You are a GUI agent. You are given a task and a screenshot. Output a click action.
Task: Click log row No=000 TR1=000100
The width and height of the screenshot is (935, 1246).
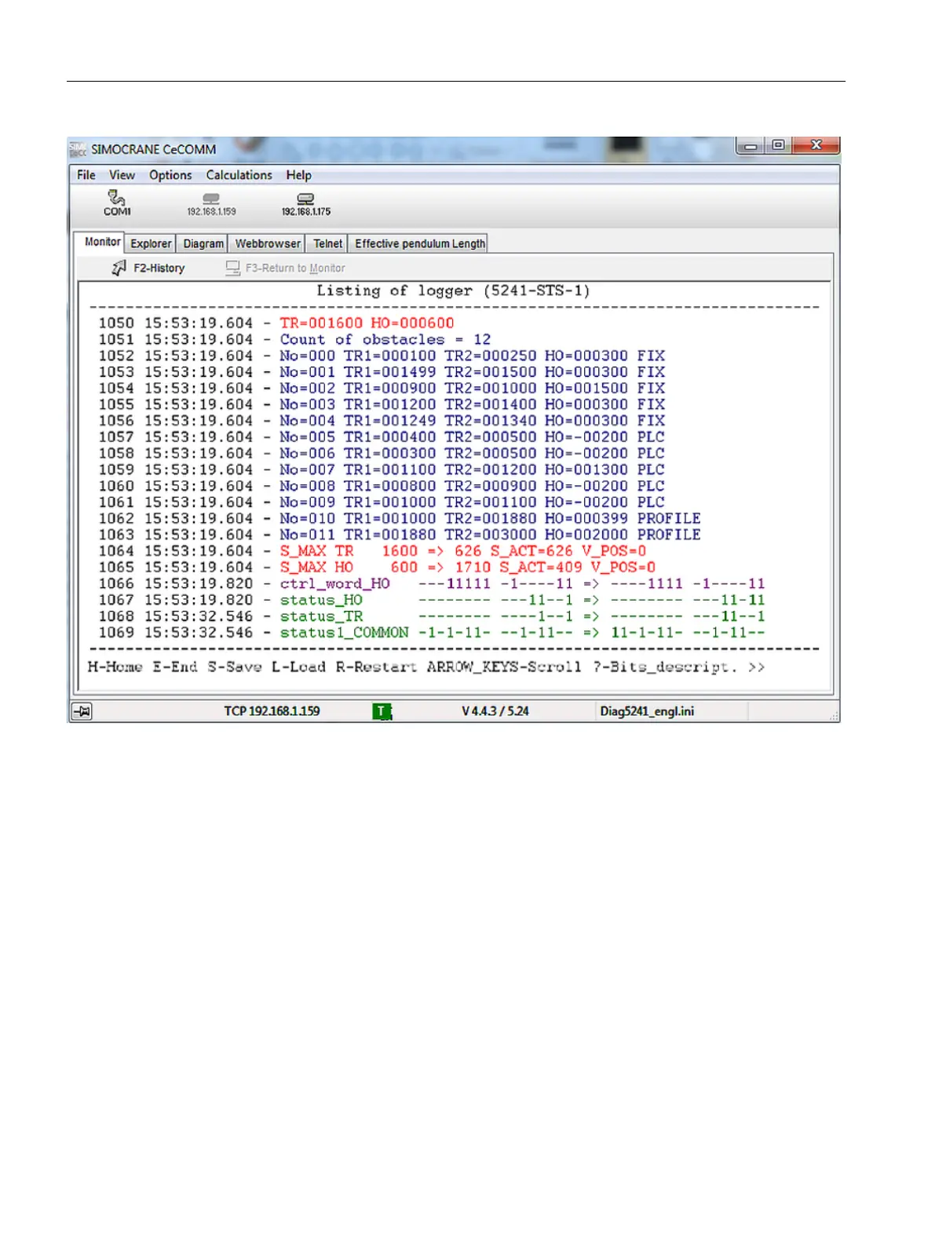click(x=382, y=356)
